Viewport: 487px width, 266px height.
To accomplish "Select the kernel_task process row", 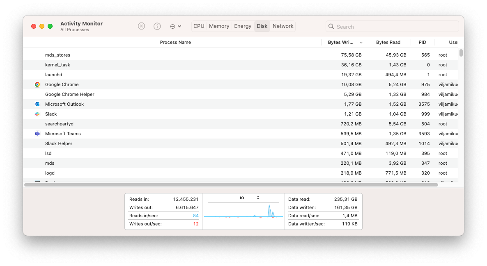I will [x=241, y=65].
